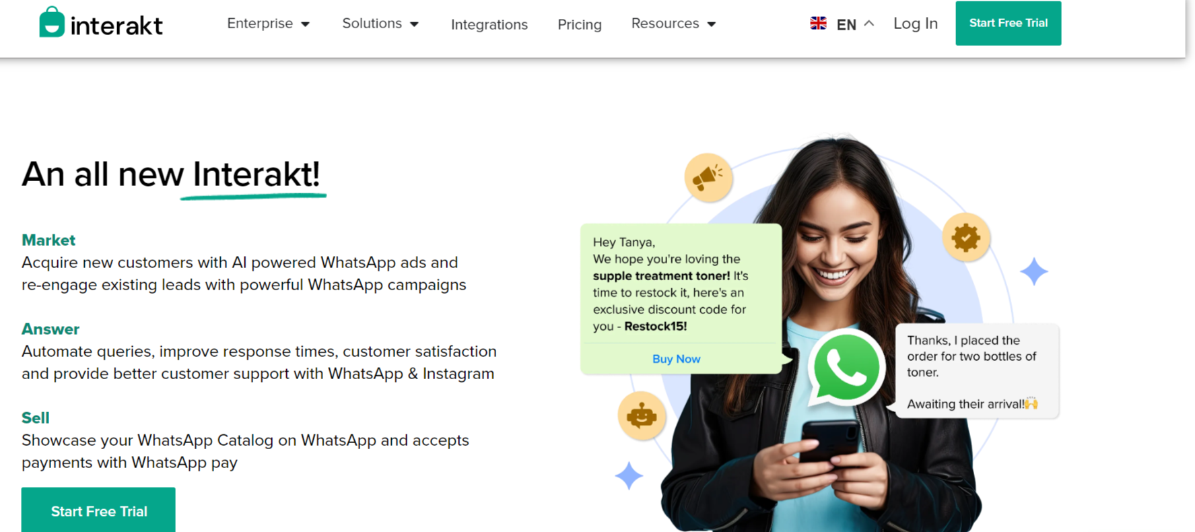Click the robot chatbot icon
1195x532 pixels.
(x=642, y=416)
